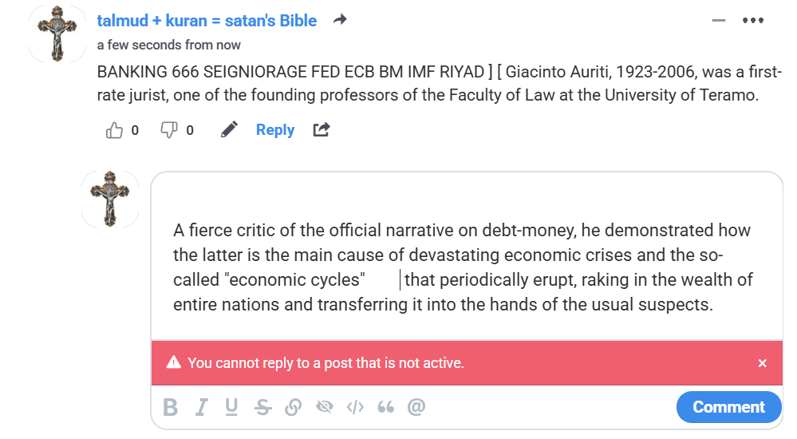The height and width of the screenshot is (439, 797).
Task: Toggle bold formatting in editor
Action: pyautogui.click(x=170, y=408)
